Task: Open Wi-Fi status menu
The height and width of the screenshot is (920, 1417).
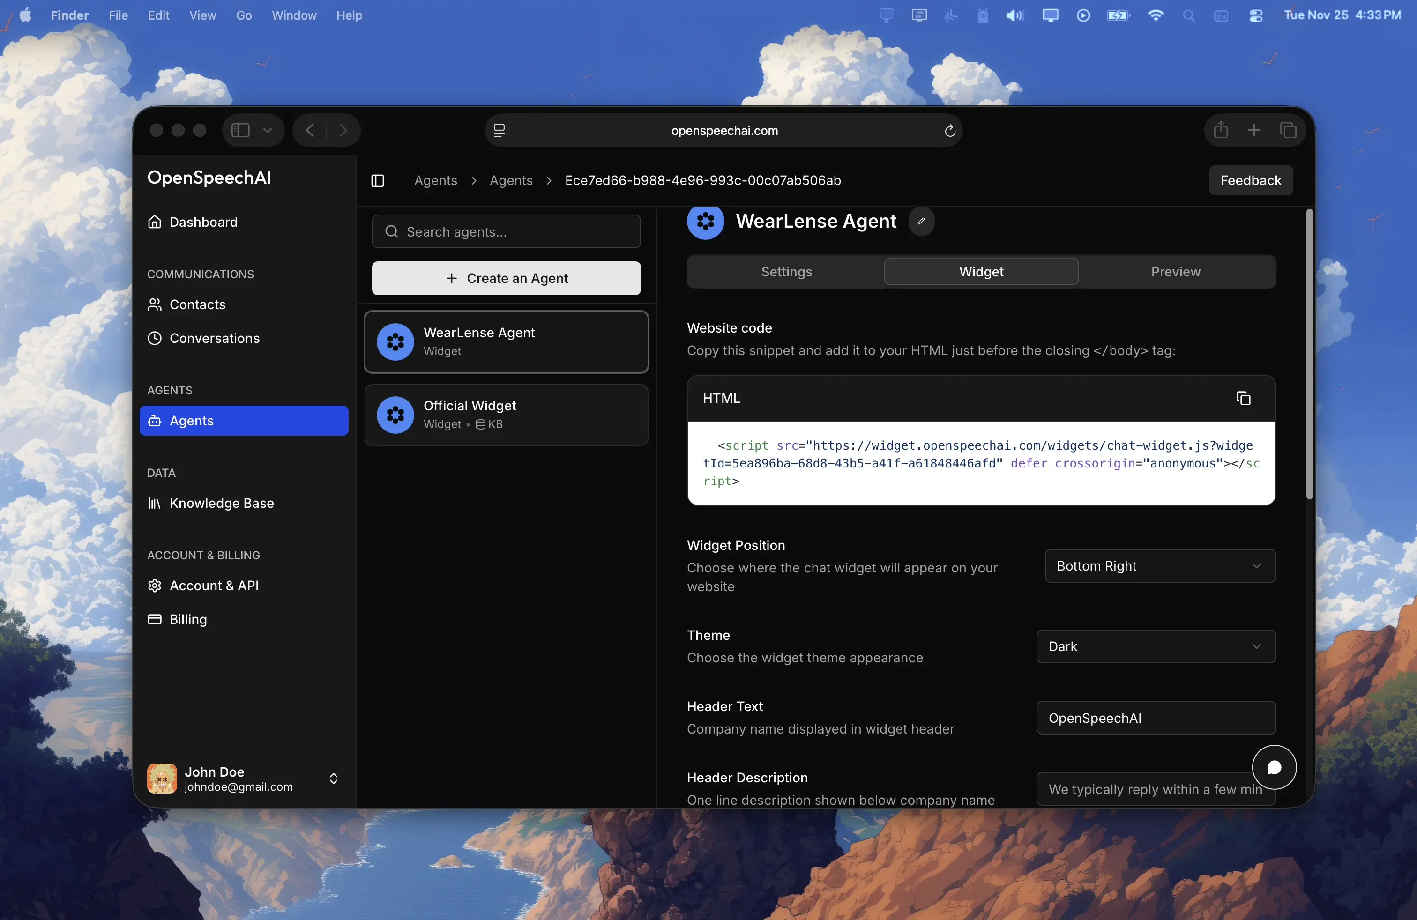Action: click(x=1156, y=15)
